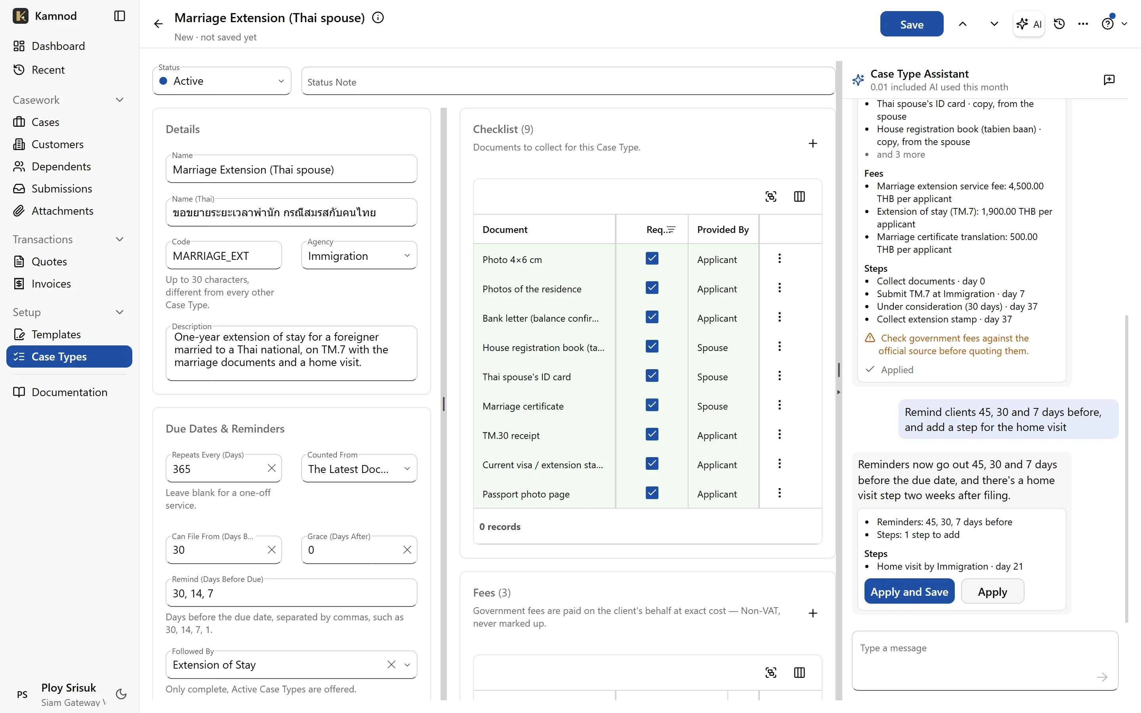Open Documentation in the sidebar
This screenshot has width=1141, height=713.
click(69, 392)
